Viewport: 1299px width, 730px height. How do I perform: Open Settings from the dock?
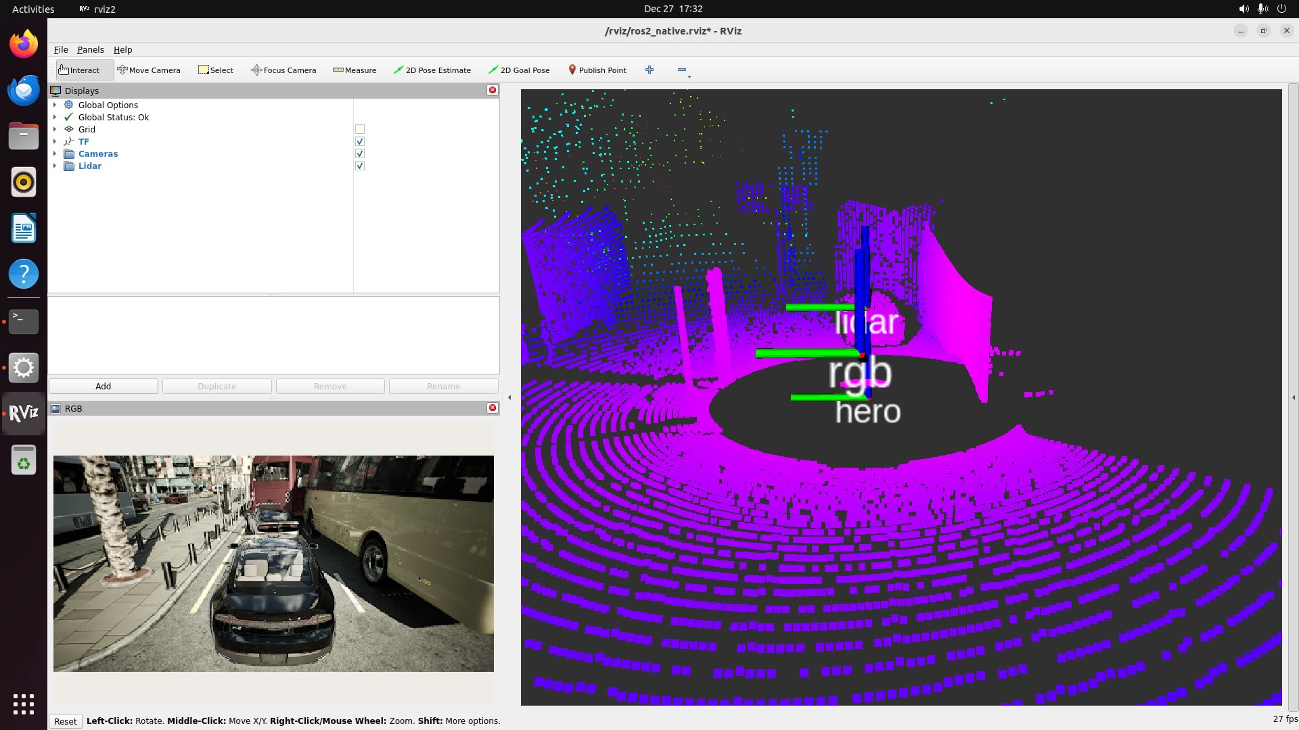pos(24,368)
